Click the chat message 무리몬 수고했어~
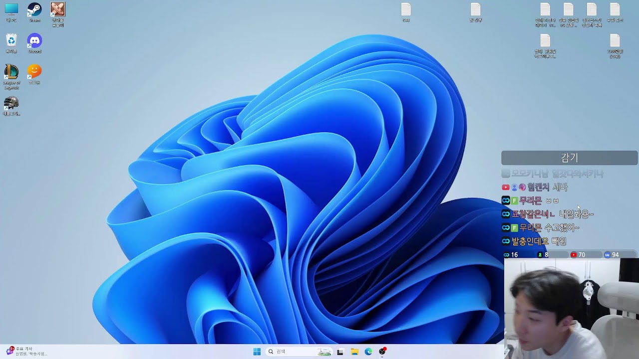 tap(540, 227)
